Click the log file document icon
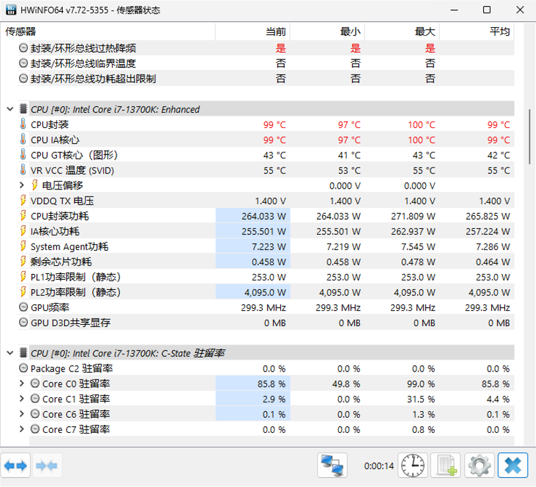The width and height of the screenshot is (536, 487). (x=447, y=466)
